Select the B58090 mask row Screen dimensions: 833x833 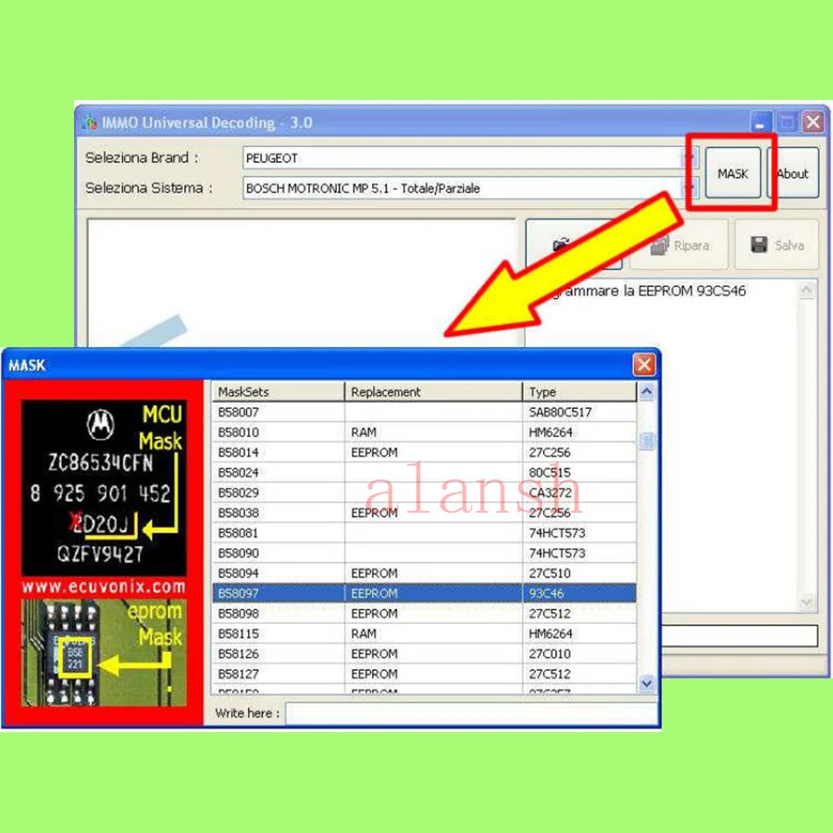pos(424,553)
